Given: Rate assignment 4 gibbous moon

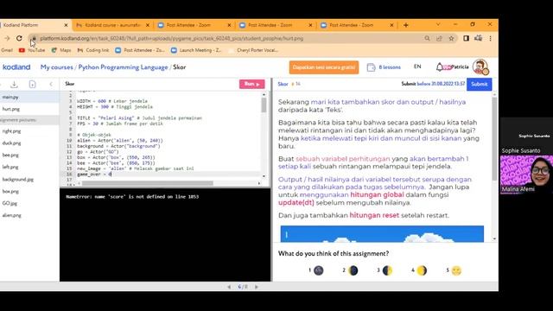Looking at the screenshot, I should [x=422, y=270].
